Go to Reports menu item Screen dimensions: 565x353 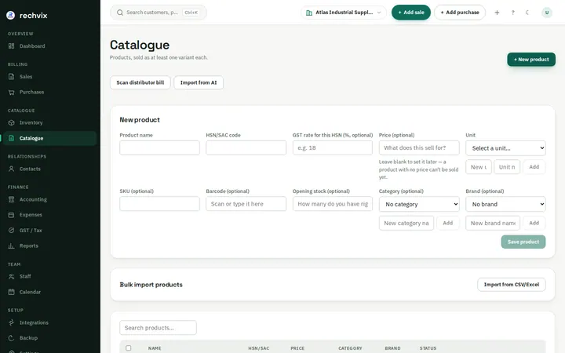[49, 246]
